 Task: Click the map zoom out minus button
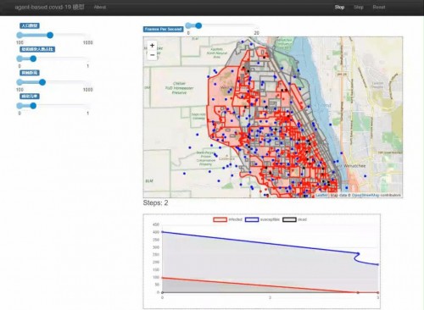click(x=152, y=55)
